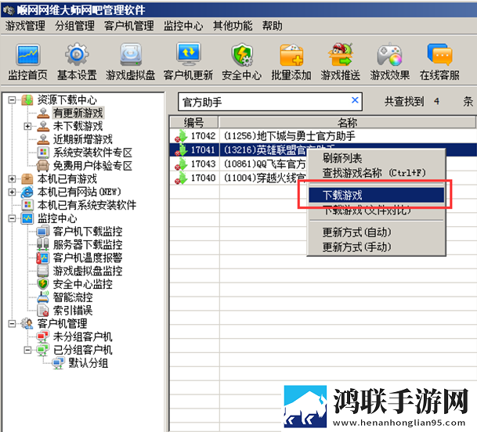Click icon beside 服务器下载监控
This screenshot has width=477, height=432.
tap(43, 244)
